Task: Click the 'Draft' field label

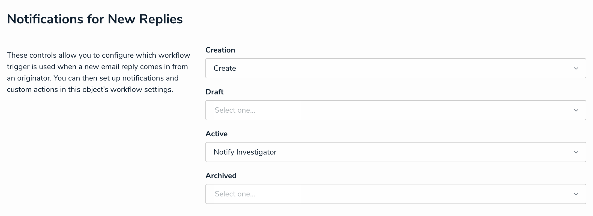Action: point(214,92)
